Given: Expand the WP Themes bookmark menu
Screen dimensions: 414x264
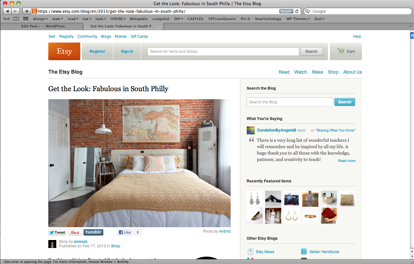Looking at the screenshot, I should click(298, 19).
